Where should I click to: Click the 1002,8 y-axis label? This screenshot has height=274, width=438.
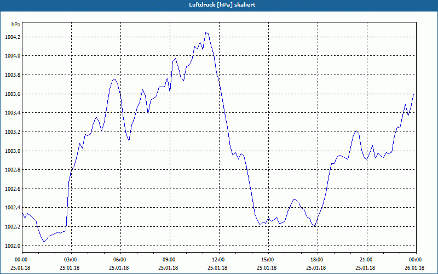tap(13, 170)
